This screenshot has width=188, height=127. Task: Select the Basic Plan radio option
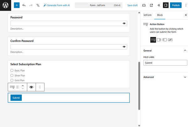(x=12, y=71)
